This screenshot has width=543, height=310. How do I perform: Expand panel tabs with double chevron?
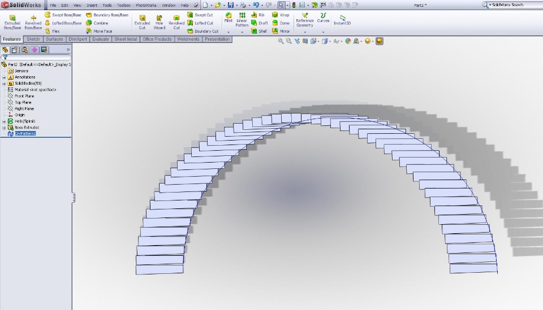tap(68, 50)
